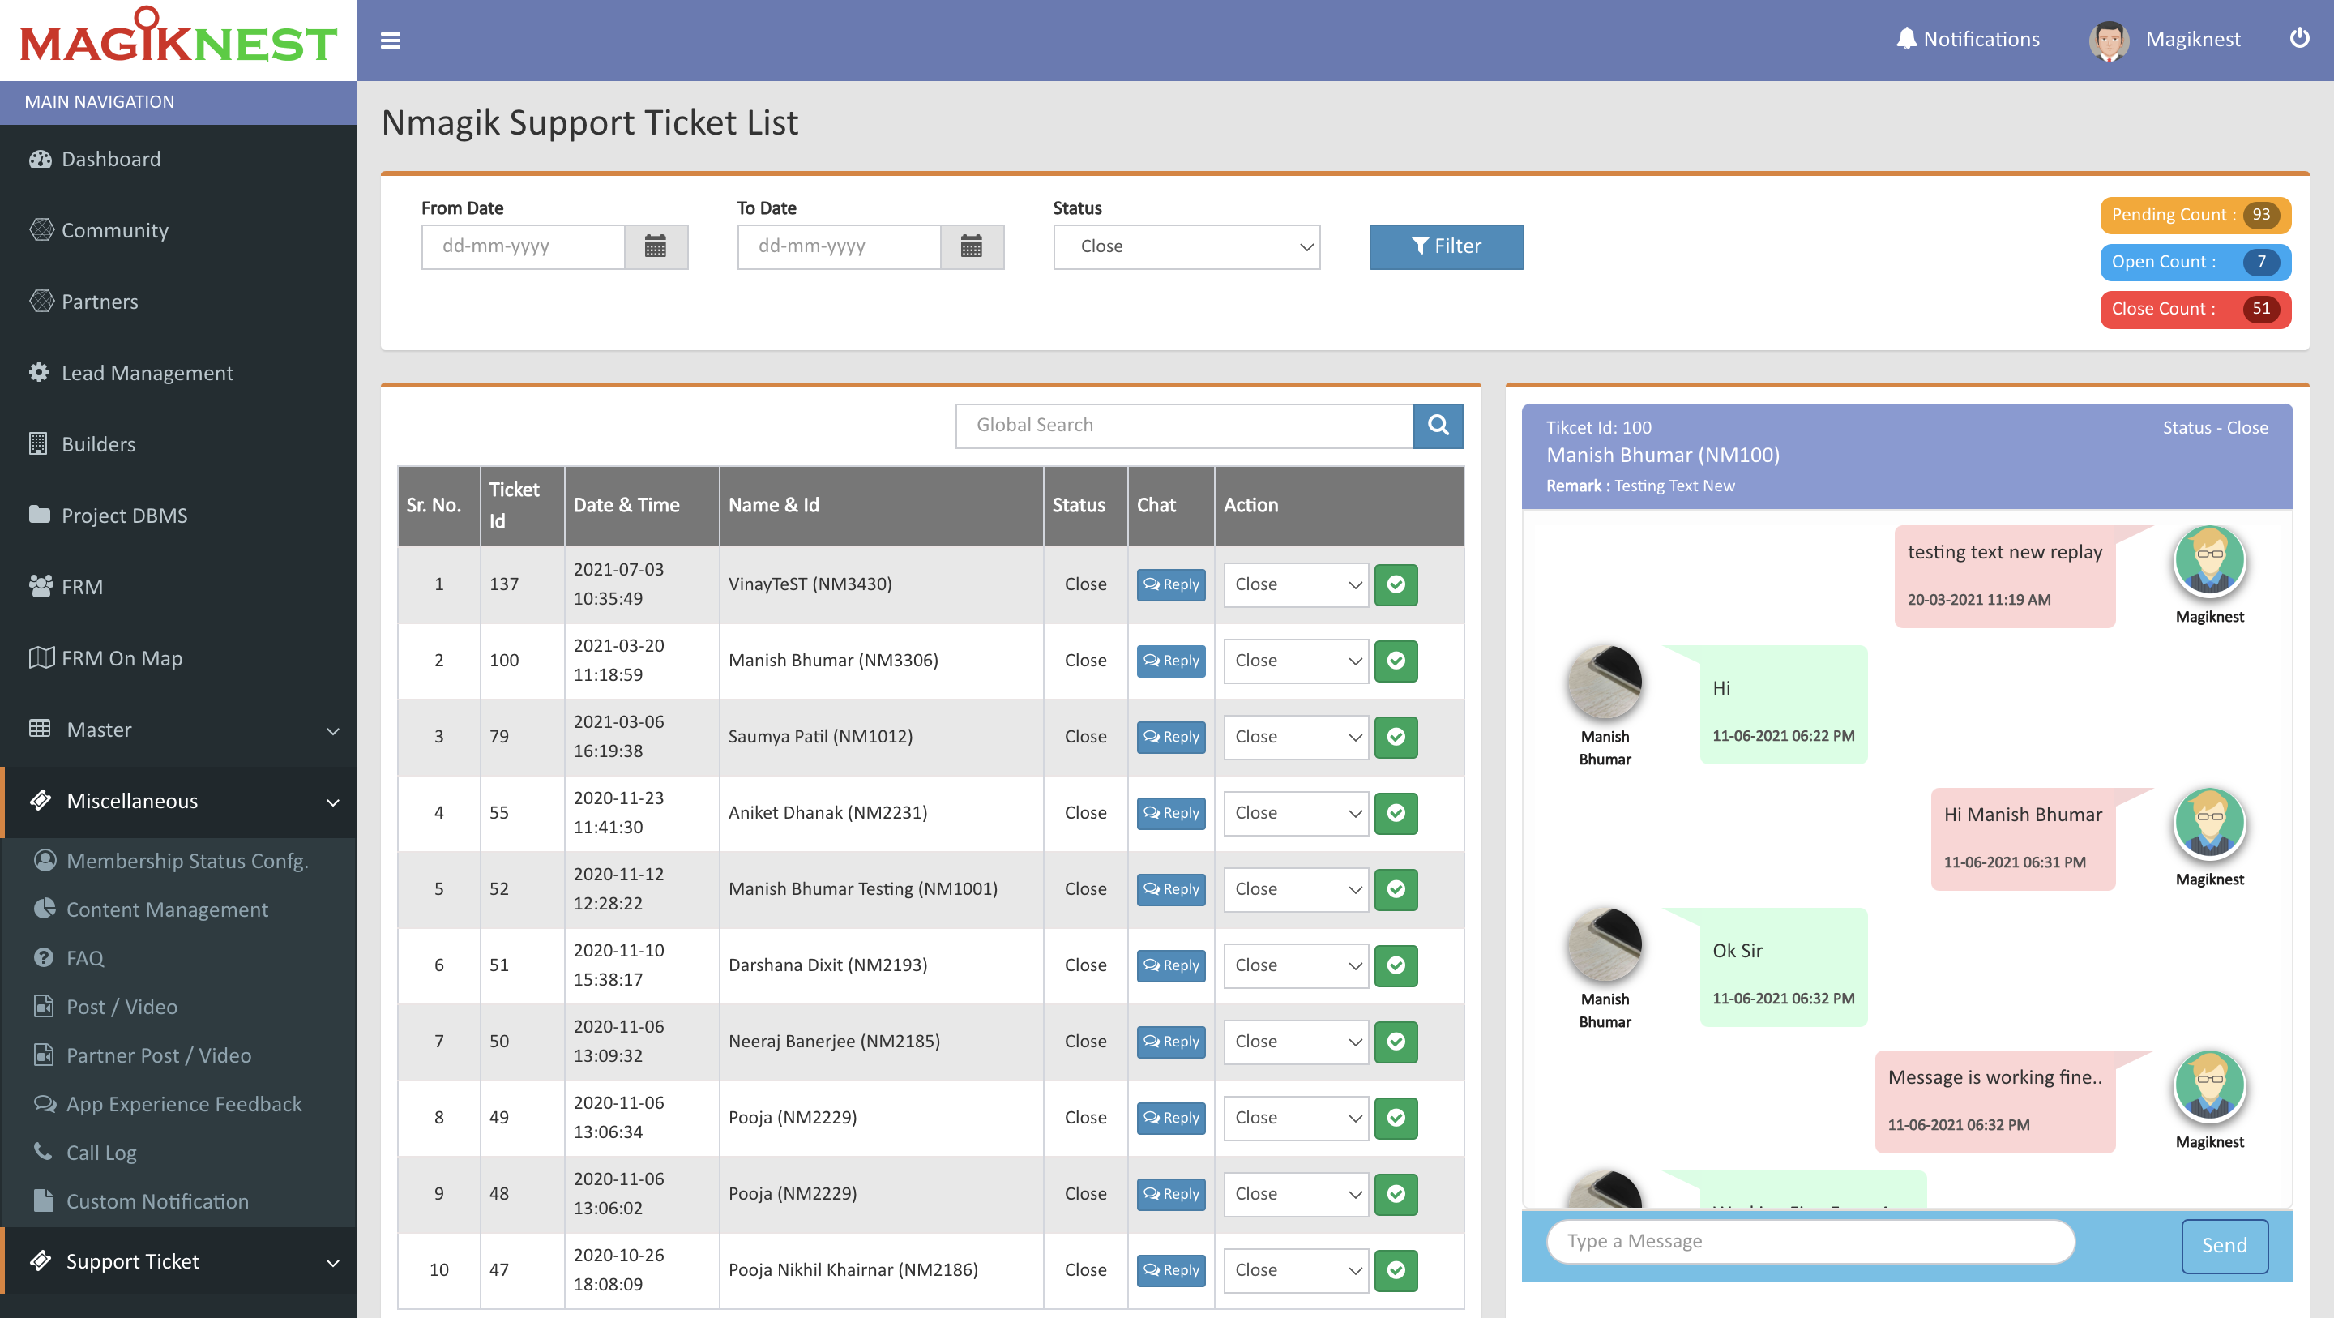The width and height of the screenshot is (2334, 1318).
Task: Click the Close Count badge
Action: pyautogui.click(x=2195, y=309)
